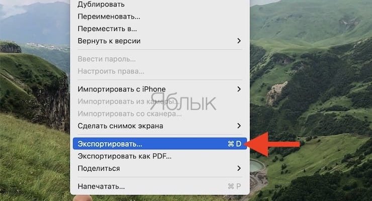Expand the Вернуть к версии submenu chevron
Screen dimensions: 372x201
(239, 41)
